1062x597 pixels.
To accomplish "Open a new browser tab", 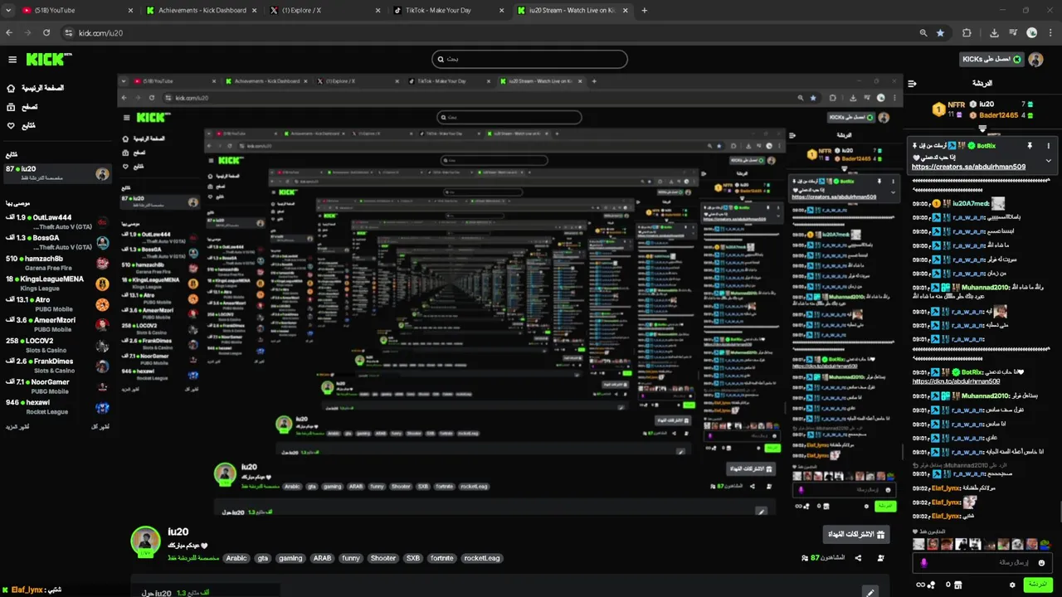I will click(x=645, y=10).
